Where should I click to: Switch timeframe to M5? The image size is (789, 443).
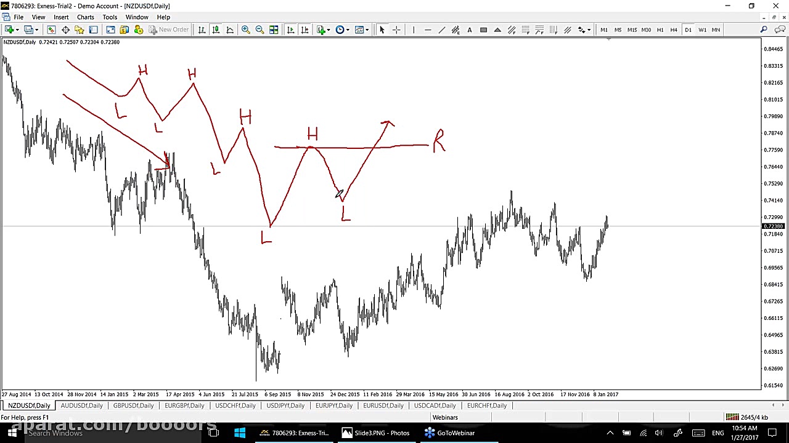618,30
